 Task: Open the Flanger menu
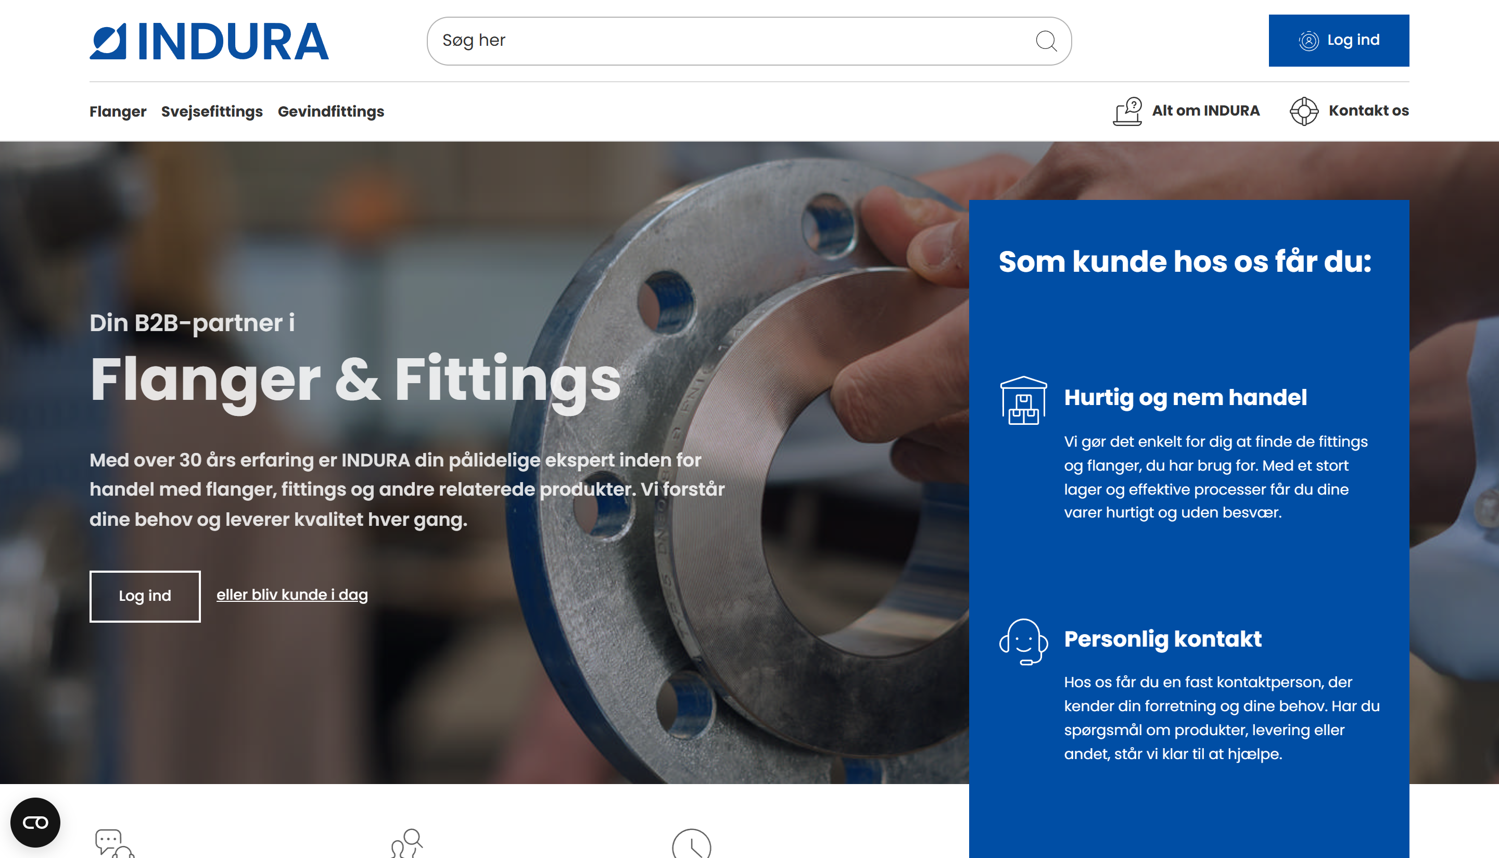click(x=118, y=111)
